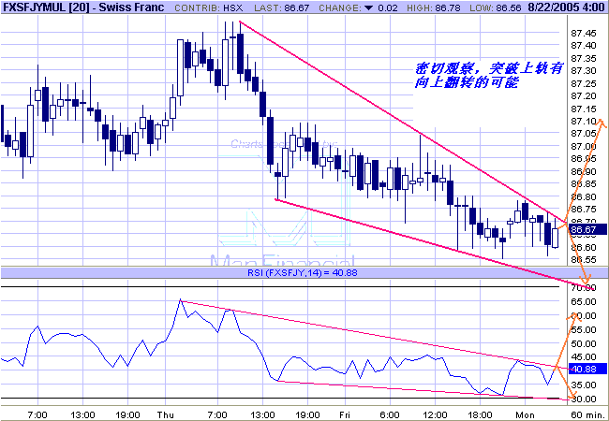The width and height of the screenshot is (609, 421).
Task: Click the 87.20 price axis label
Action: 583,96
